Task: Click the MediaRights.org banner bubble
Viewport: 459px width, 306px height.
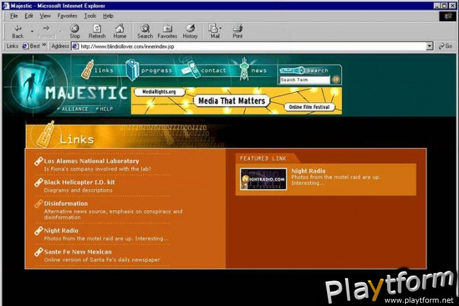Action: [x=159, y=92]
